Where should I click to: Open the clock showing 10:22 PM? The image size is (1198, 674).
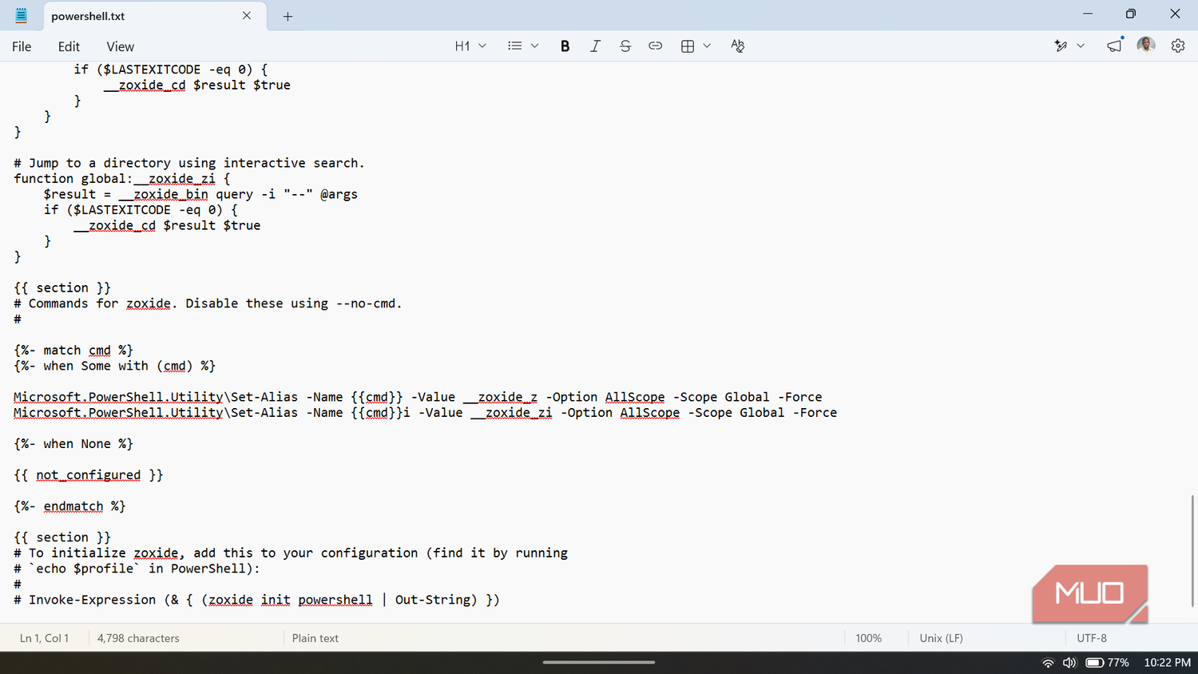click(x=1167, y=663)
